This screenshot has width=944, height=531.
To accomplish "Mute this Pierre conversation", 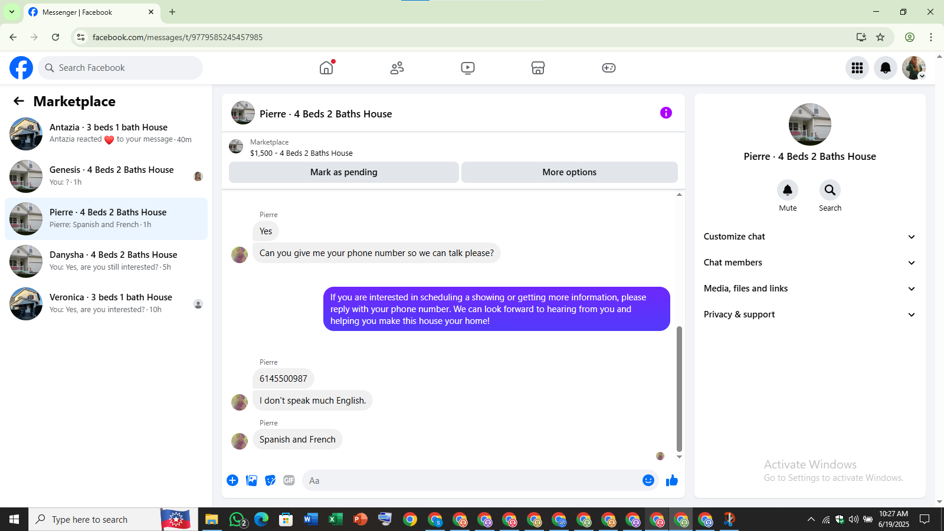I will [788, 190].
